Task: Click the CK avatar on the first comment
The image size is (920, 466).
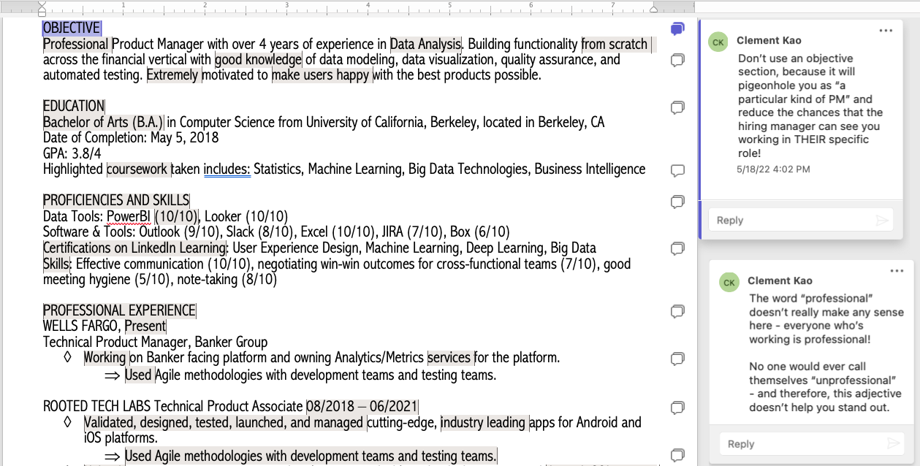Action: point(718,42)
